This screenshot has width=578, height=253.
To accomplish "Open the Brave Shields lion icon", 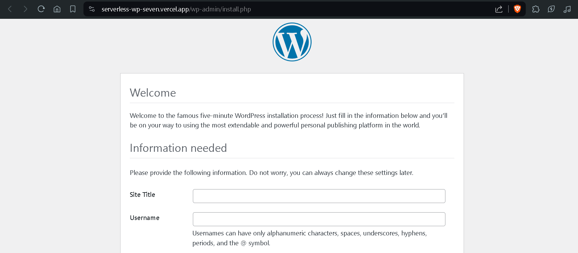I will (517, 9).
